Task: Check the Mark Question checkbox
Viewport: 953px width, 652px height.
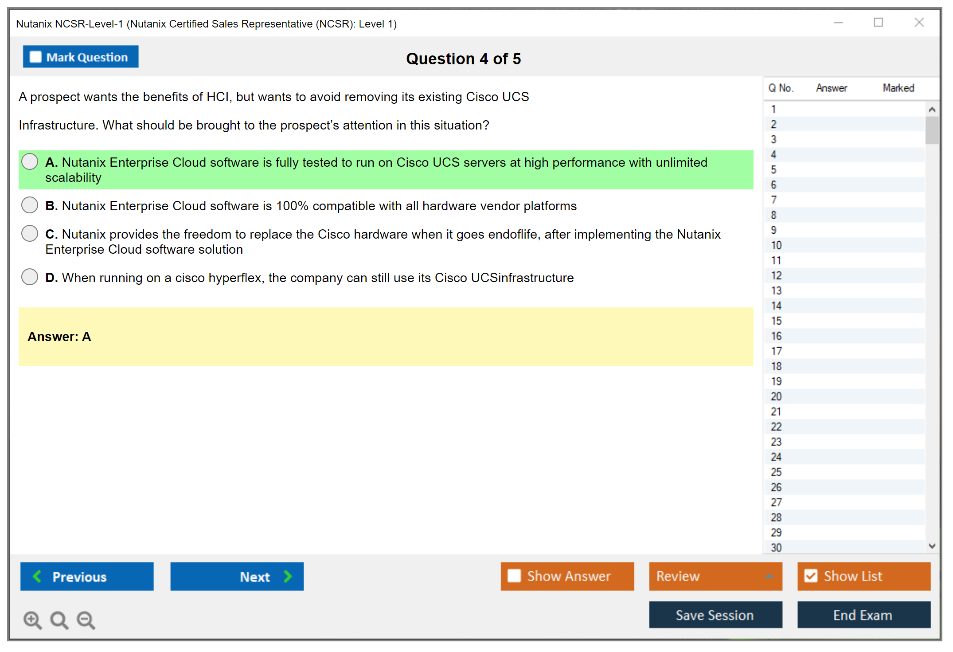Action: (35, 57)
